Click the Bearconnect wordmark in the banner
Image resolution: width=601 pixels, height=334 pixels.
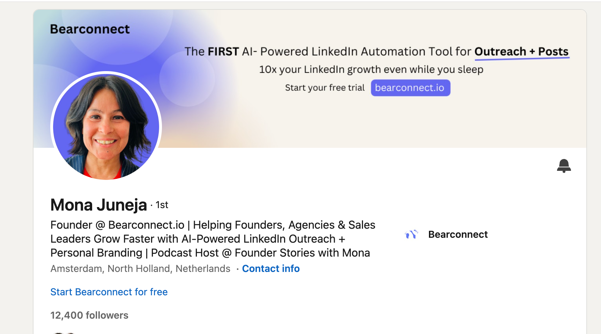click(x=90, y=29)
